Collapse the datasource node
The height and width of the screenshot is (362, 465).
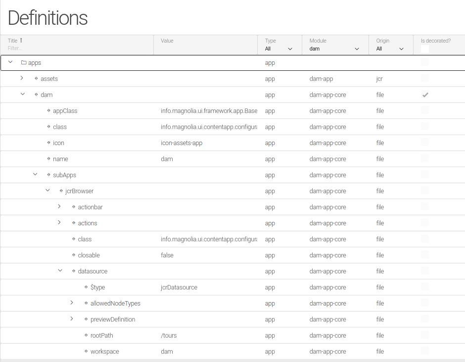pyautogui.click(x=60, y=270)
